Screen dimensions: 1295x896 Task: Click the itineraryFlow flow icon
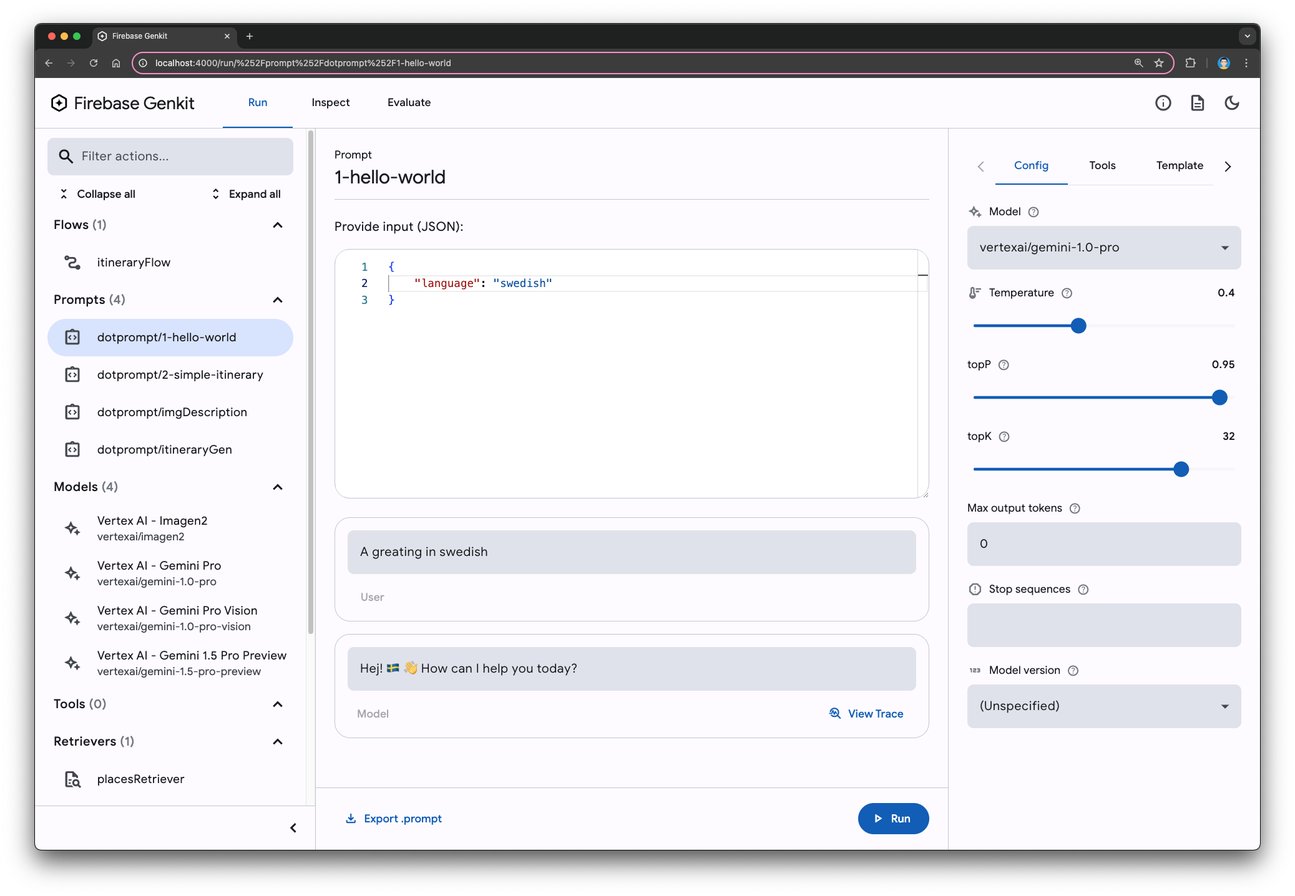point(74,261)
